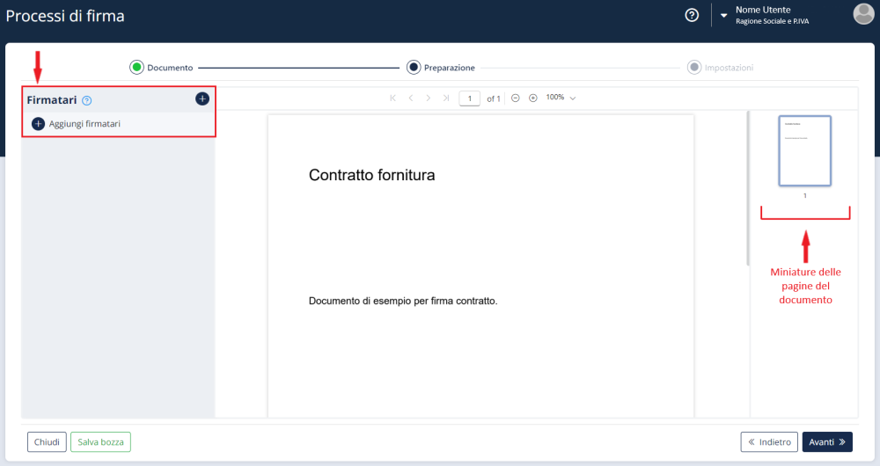Zoom in with the plus icon
The width and height of the screenshot is (880, 466).
pyautogui.click(x=533, y=98)
